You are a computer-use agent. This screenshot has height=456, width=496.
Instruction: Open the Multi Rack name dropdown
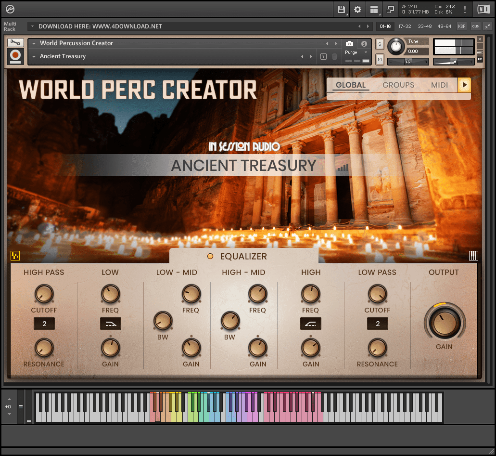(32, 26)
